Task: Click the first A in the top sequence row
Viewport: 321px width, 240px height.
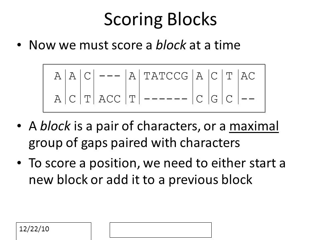Action: tap(58, 76)
